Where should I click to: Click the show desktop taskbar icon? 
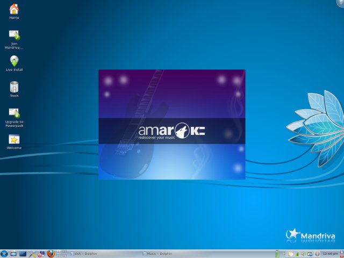coord(13,254)
